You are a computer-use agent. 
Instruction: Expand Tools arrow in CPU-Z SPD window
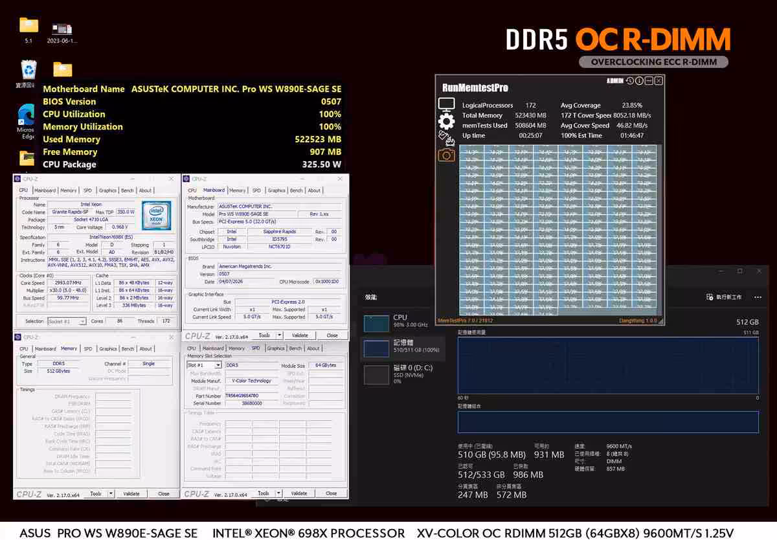coord(278,493)
